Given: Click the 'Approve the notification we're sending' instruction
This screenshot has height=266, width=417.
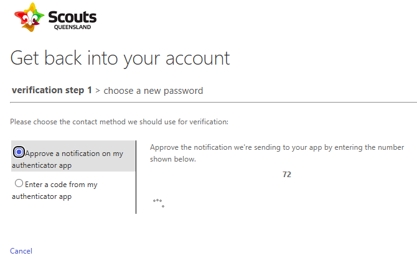Looking at the screenshot, I should pyautogui.click(x=277, y=147).
